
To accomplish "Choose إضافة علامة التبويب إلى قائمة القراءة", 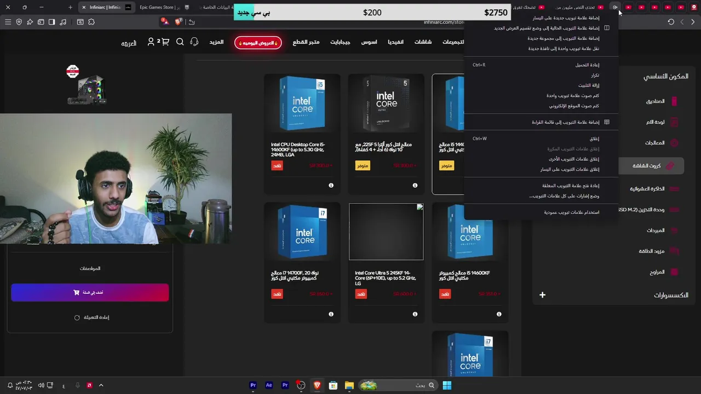I will pyautogui.click(x=541, y=122).
